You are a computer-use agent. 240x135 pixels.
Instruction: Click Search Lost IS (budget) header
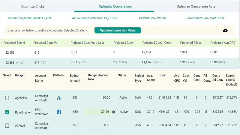click(x=231, y=80)
